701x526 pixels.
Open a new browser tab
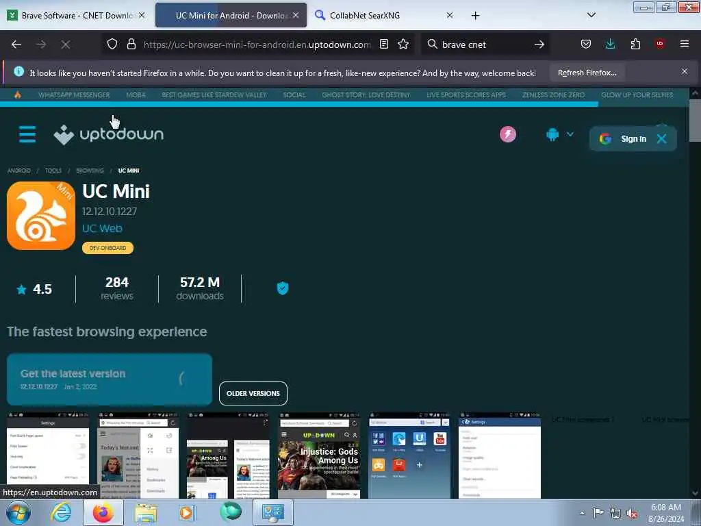[475, 16]
